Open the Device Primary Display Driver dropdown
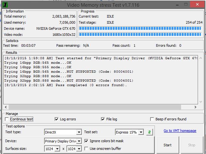The width and height of the screenshot is (206, 154). [79, 141]
